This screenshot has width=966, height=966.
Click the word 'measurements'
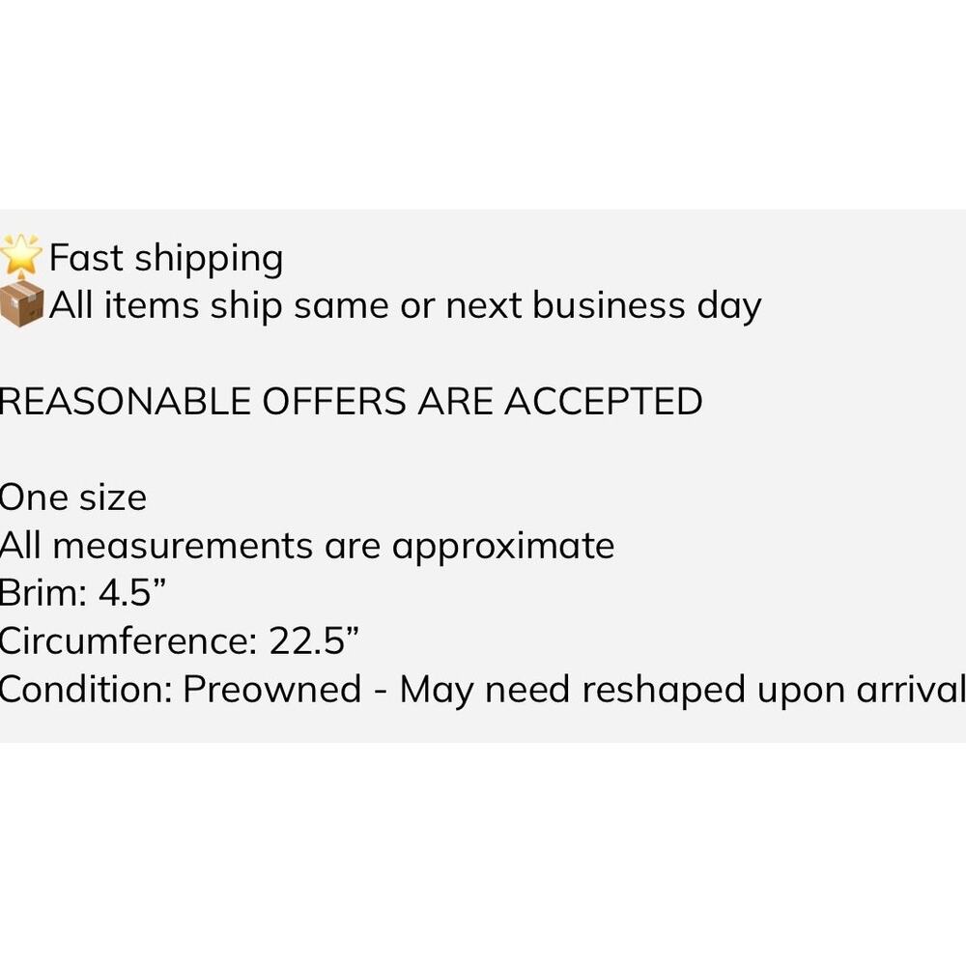pos(183,547)
